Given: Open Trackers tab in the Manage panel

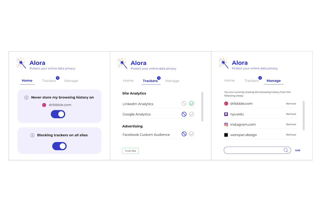Looking at the screenshot, I should (252, 81).
